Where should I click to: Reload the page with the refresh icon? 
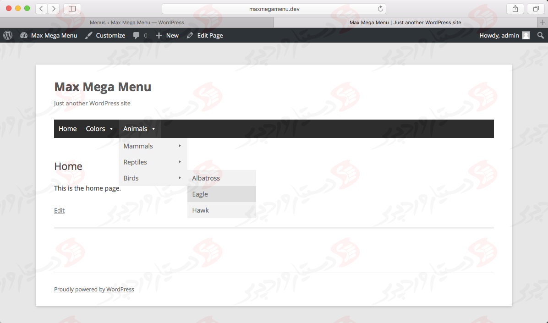click(380, 8)
